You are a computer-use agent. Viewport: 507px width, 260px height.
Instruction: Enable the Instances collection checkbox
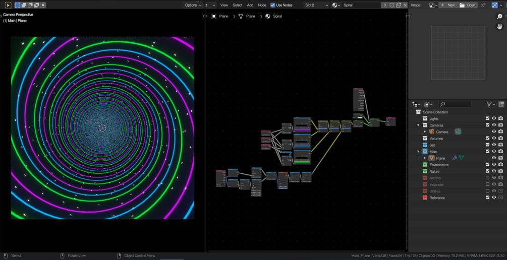488,184
